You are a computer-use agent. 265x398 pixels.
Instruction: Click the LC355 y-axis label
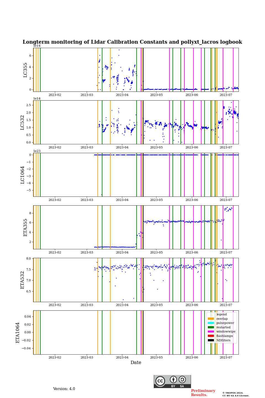pos(25,70)
